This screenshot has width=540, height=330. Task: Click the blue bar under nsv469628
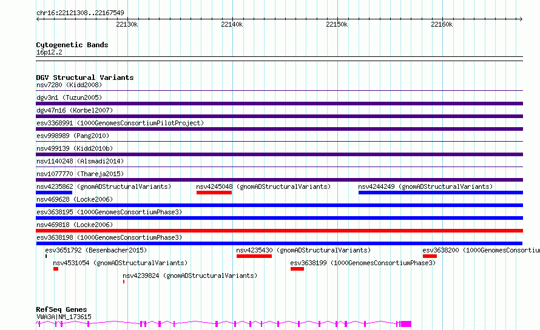tap(280, 205)
